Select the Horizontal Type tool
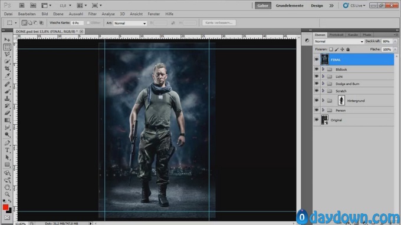401x225 pixels. (7, 150)
